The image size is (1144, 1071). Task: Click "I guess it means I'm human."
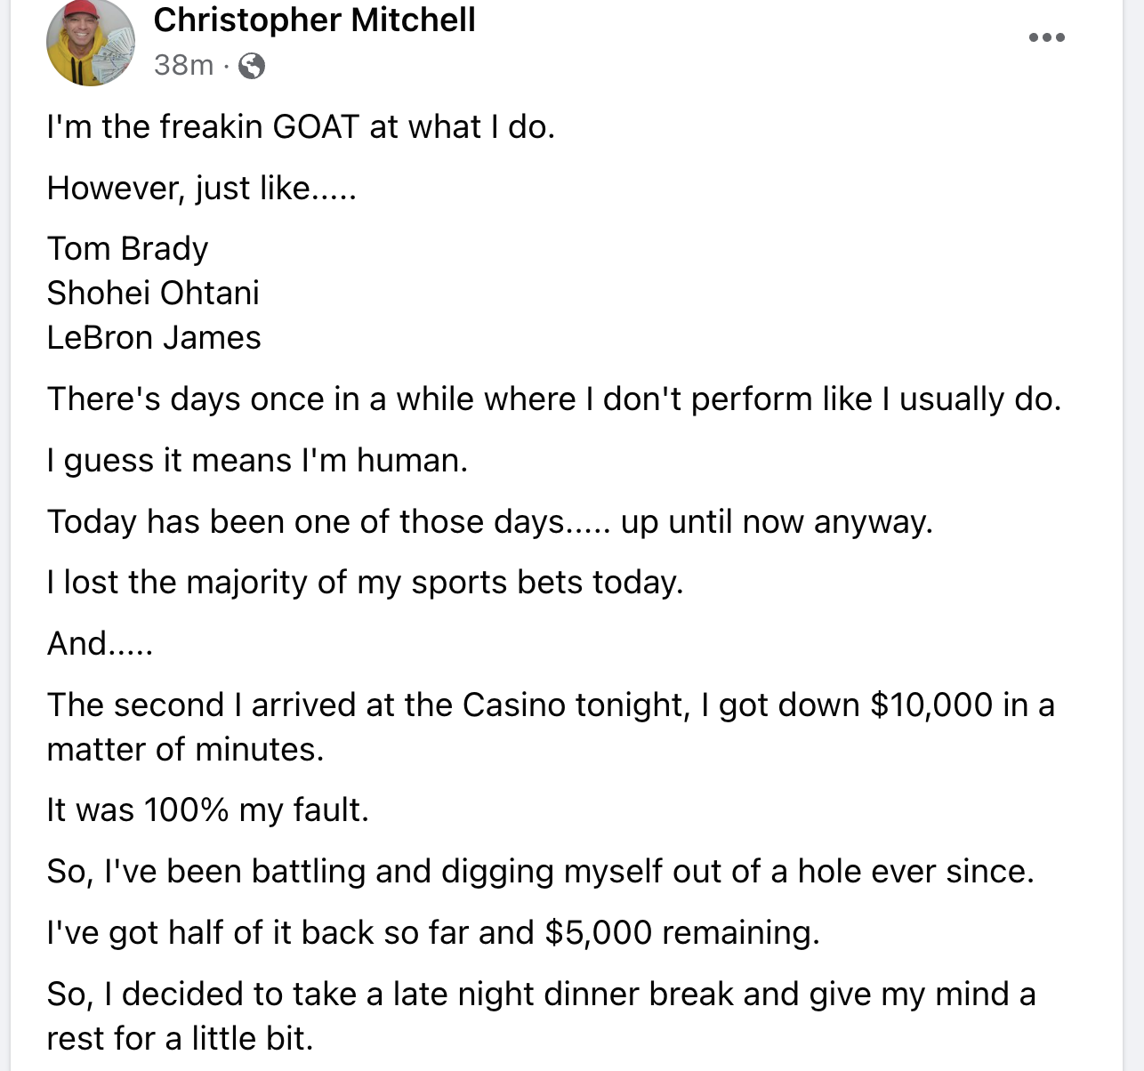tap(257, 461)
